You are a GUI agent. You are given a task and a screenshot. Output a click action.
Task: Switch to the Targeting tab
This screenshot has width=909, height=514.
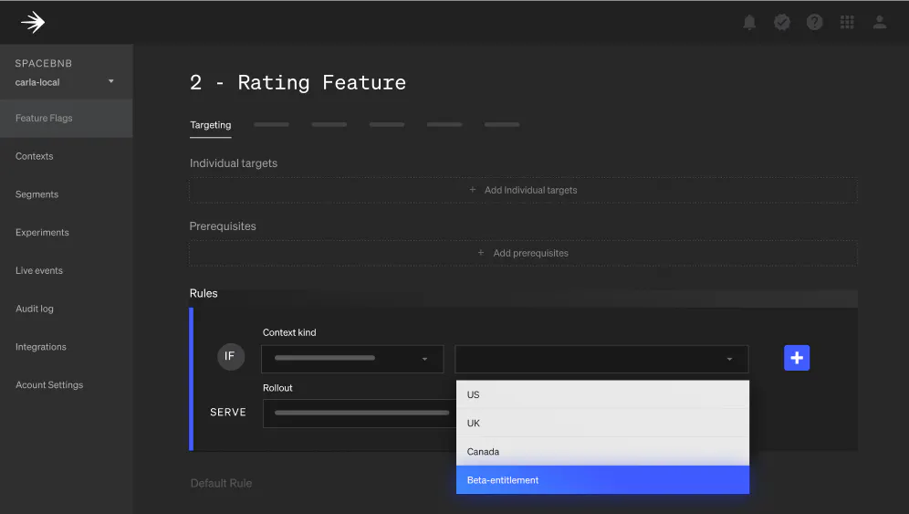point(211,125)
